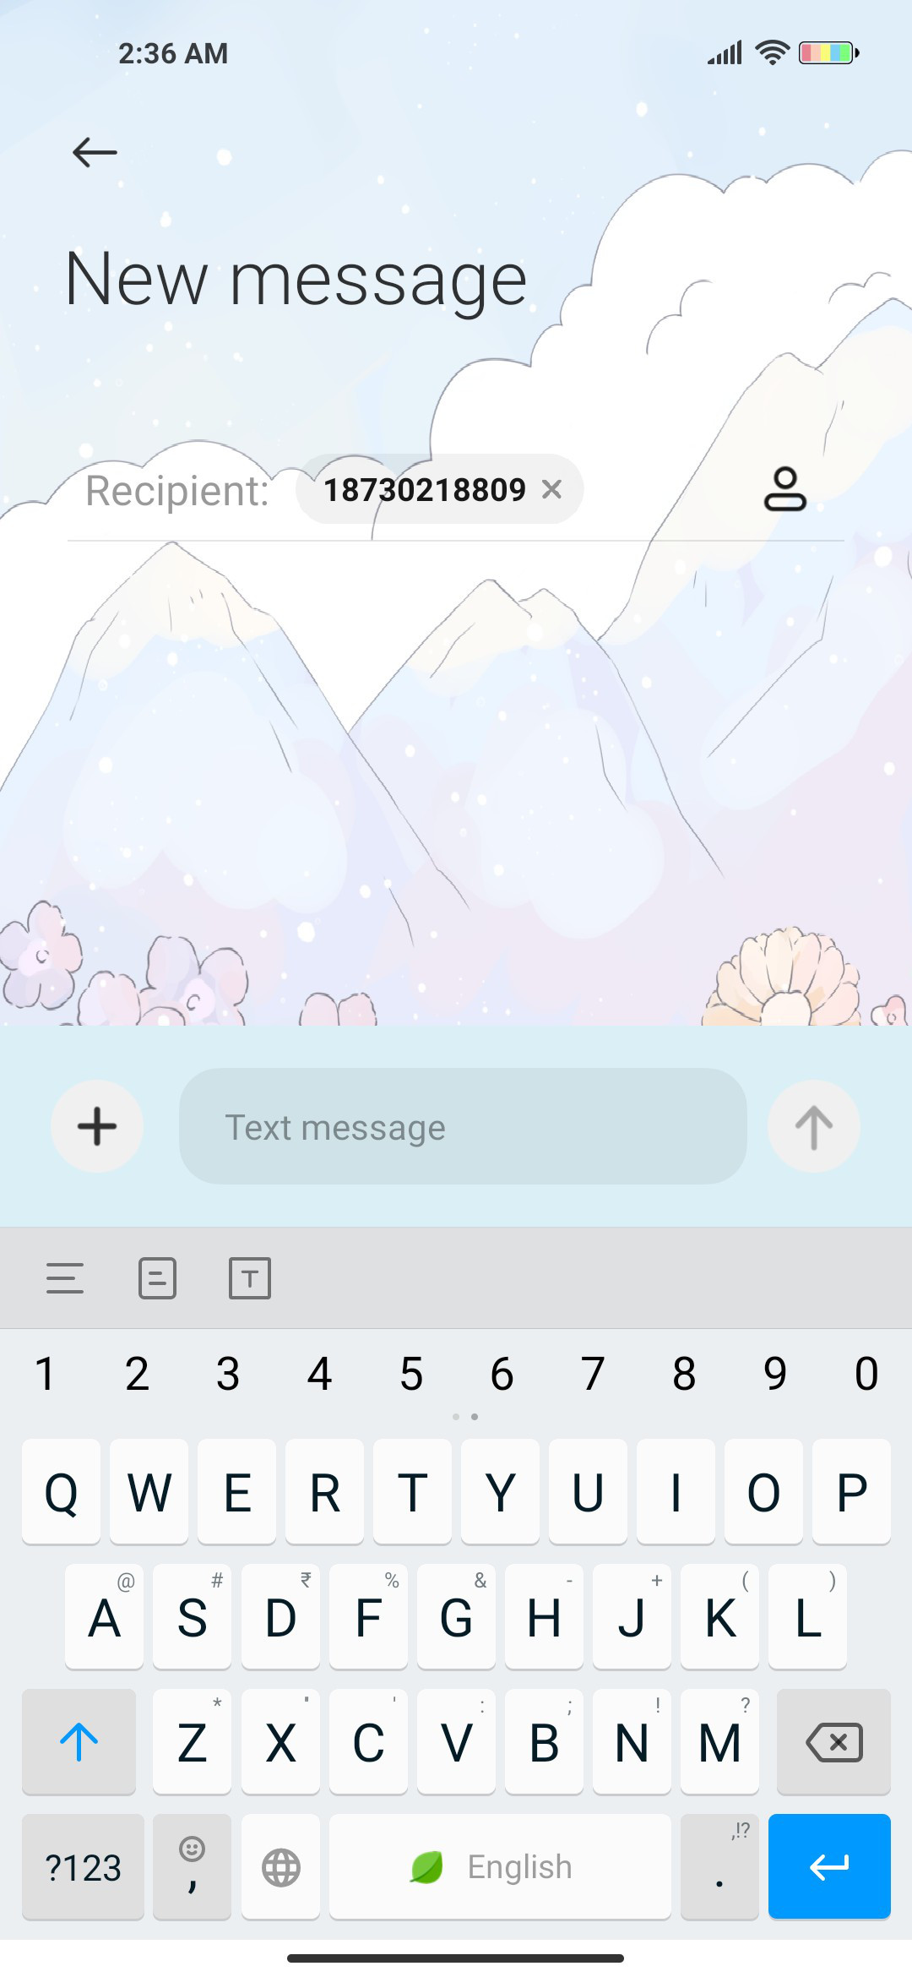Focus the Text message input field
The width and height of the screenshot is (912, 1977).
[x=463, y=1126]
